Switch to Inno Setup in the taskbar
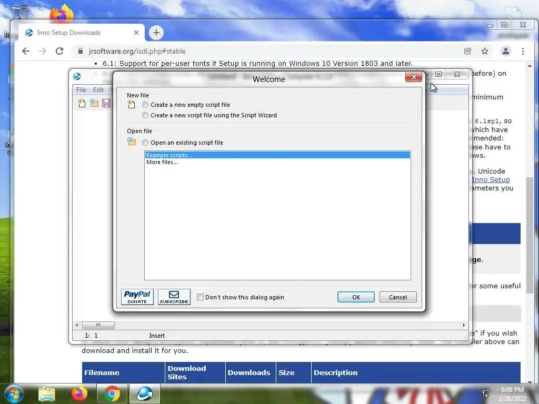The height and width of the screenshot is (404, 539). (x=145, y=394)
